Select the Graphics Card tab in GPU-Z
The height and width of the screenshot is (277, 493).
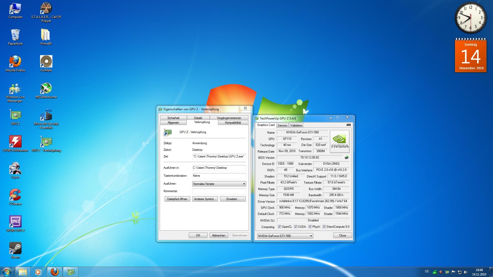coord(266,125)
